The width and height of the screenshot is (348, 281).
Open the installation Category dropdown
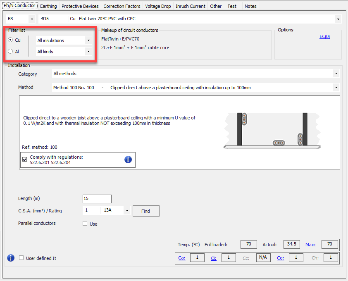pos(195,74)
